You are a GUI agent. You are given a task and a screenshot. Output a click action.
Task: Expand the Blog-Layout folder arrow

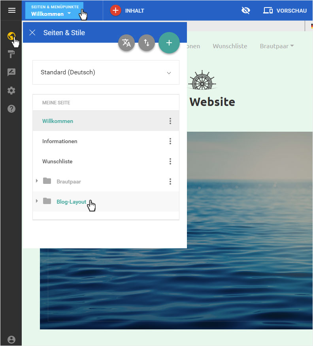[37, 201]
